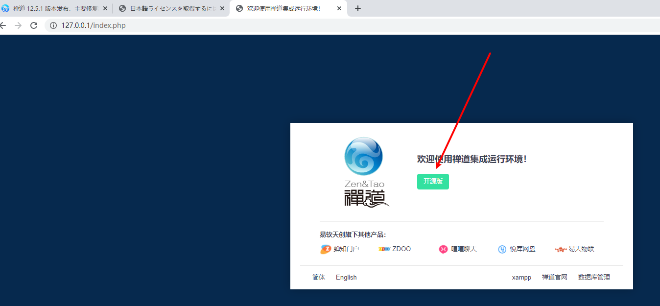Click the 易天物联 red icon
Screen dimensions: 660x306
point(561,249)
